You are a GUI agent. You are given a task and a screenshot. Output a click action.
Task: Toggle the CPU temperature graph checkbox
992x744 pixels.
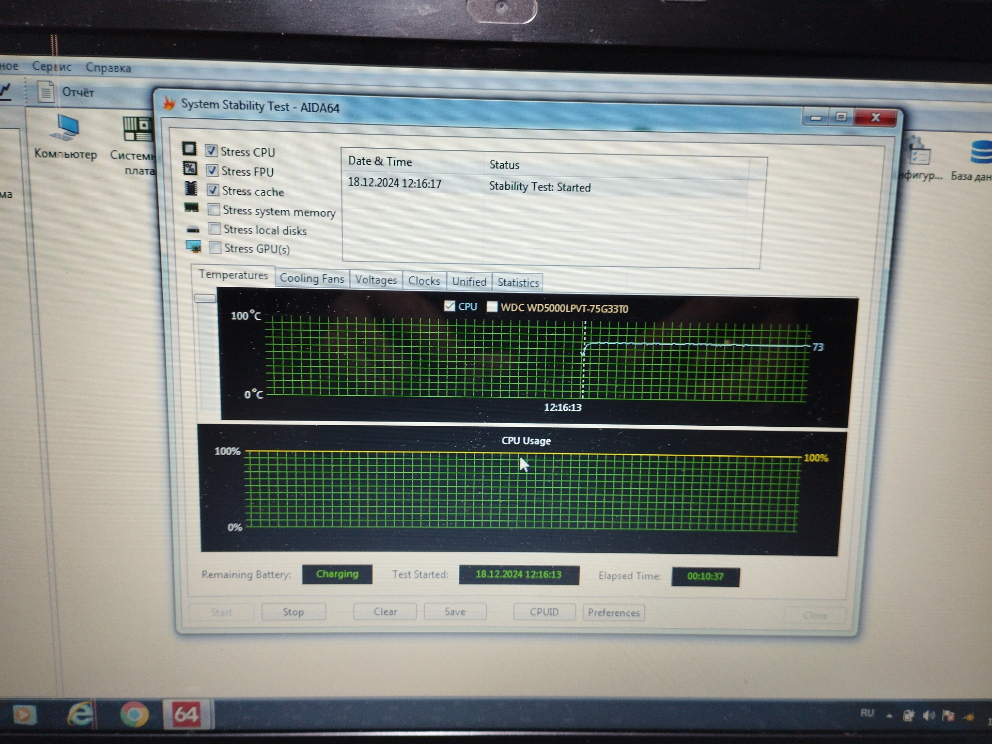(x=450, y=306)
